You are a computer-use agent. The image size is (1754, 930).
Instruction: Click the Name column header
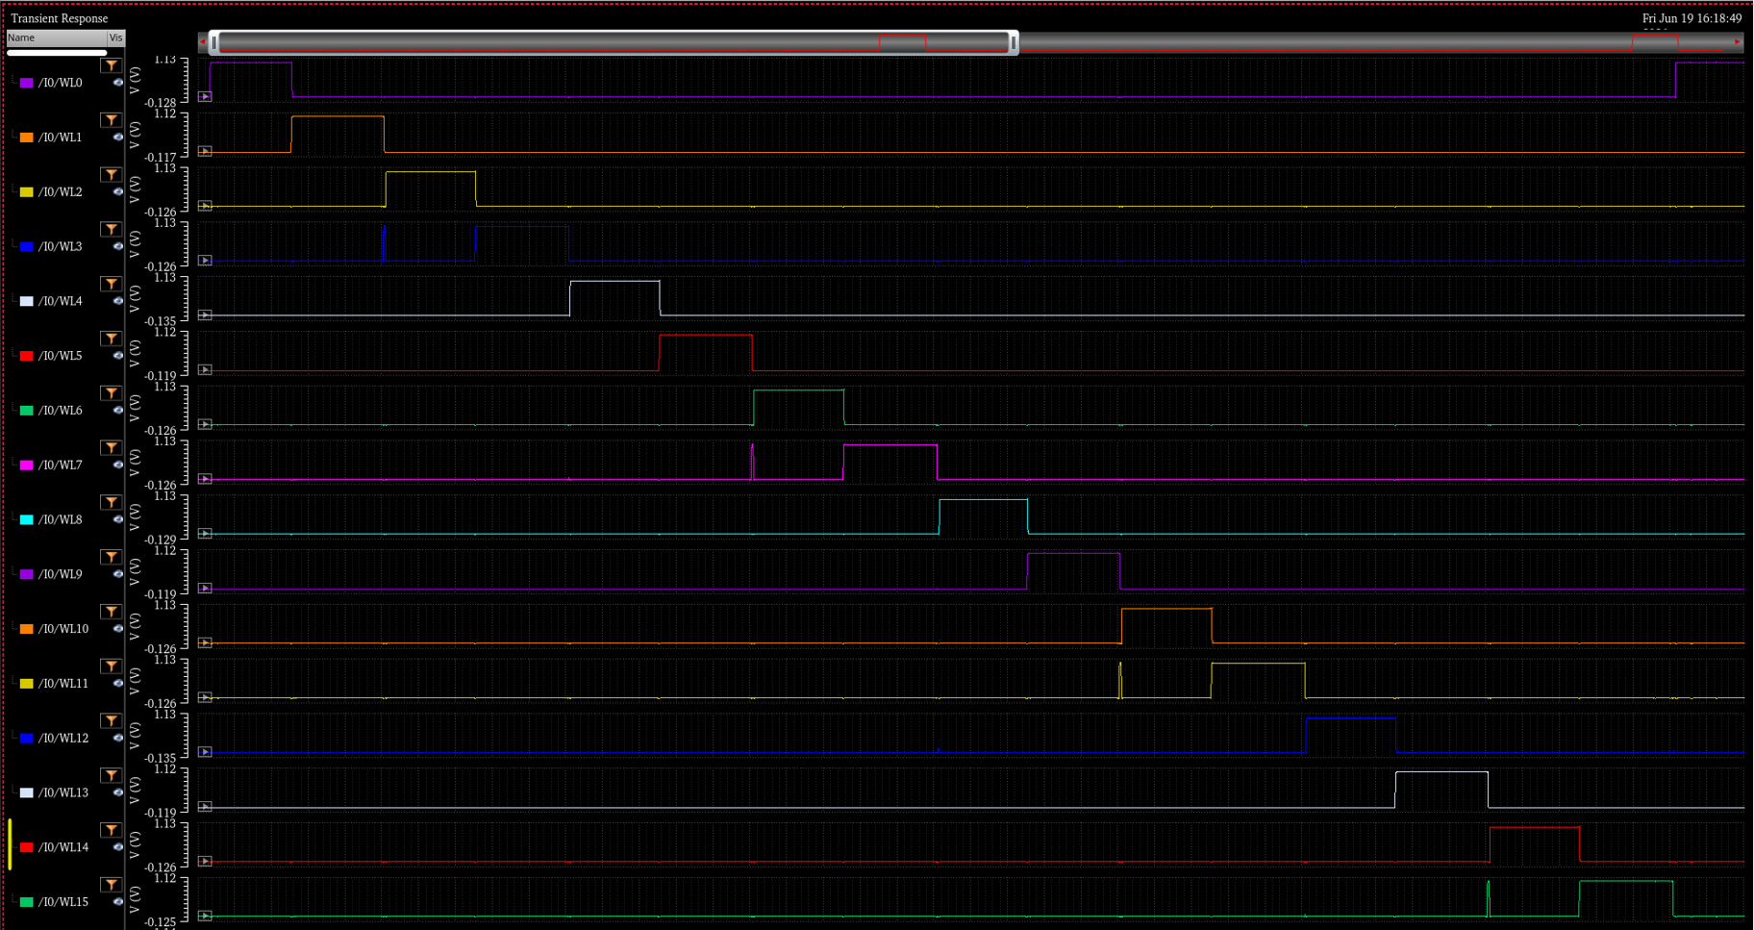pyautogui.click(x=56, y=38)
